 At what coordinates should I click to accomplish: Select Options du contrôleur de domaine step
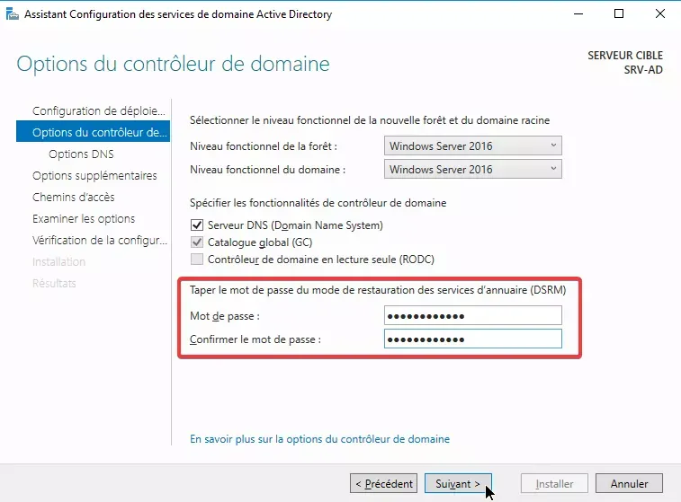(x=99, y=133)
